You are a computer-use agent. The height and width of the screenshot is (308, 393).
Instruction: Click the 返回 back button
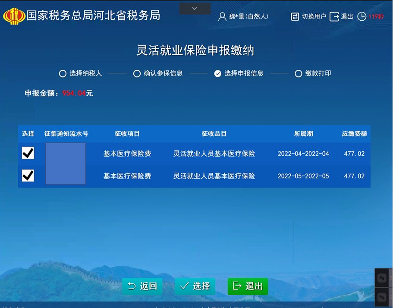[142, 286]
